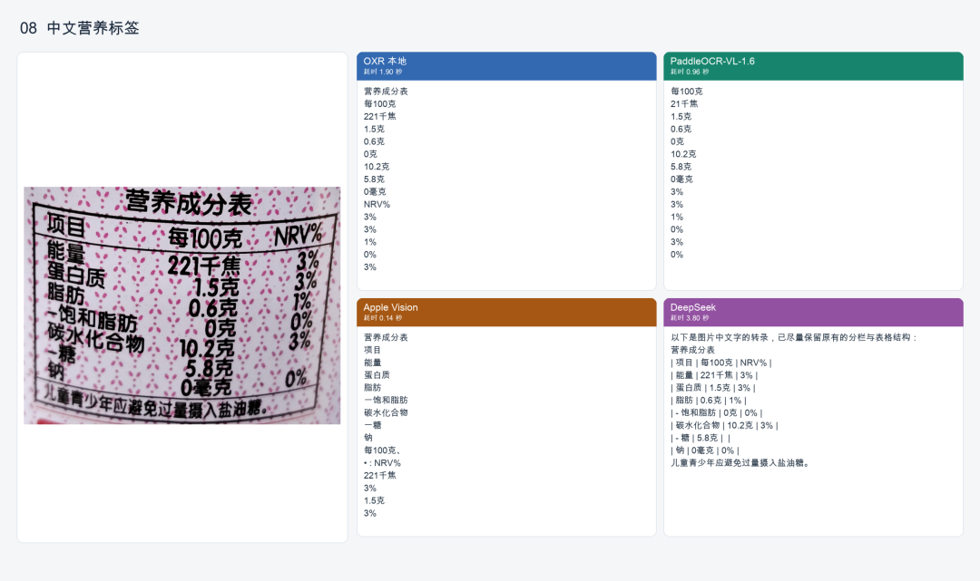Select DeepSeek row "| 钠 | 0毫克 | 0% |"
This screenshot has width=980, height=581.
705,450
